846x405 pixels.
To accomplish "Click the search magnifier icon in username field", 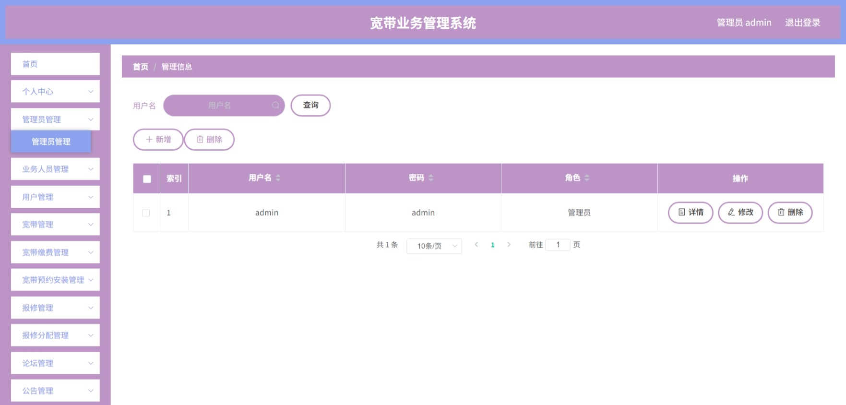I will tap(275, 105).
